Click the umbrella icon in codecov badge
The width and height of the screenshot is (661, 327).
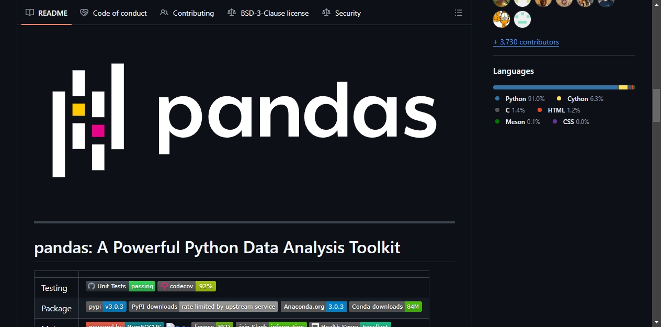click(x=165, y=286)
